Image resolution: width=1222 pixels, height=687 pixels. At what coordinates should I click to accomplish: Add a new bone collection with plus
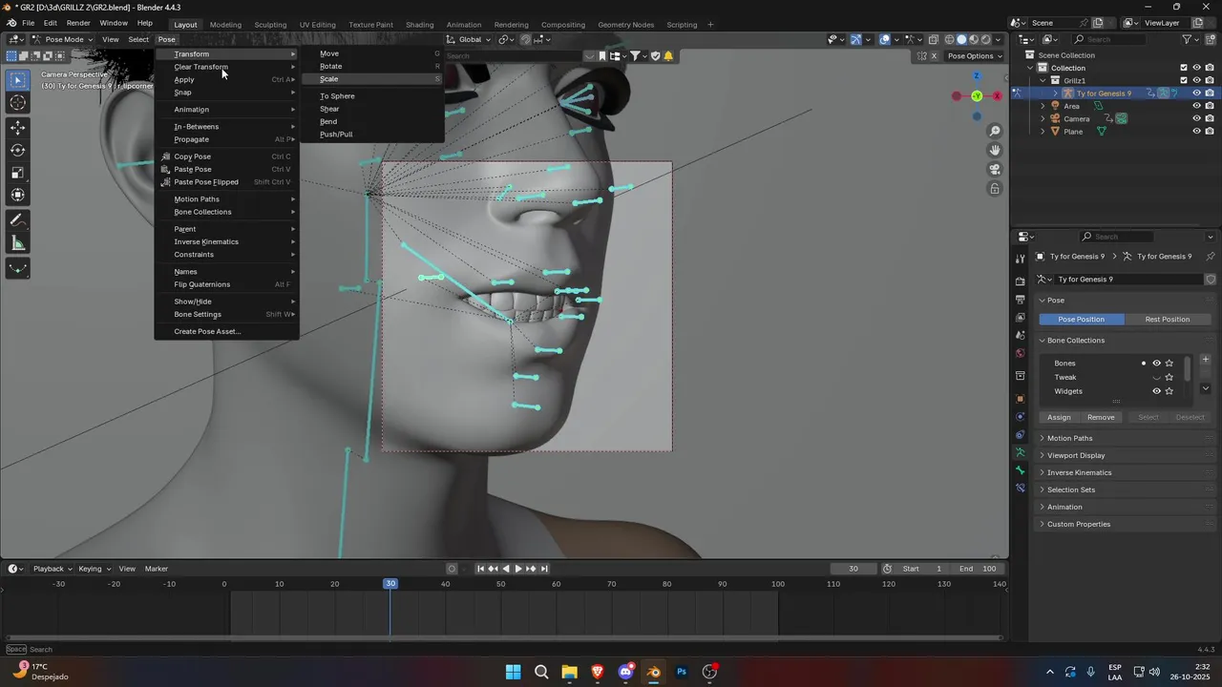[x=1206, y=360]
